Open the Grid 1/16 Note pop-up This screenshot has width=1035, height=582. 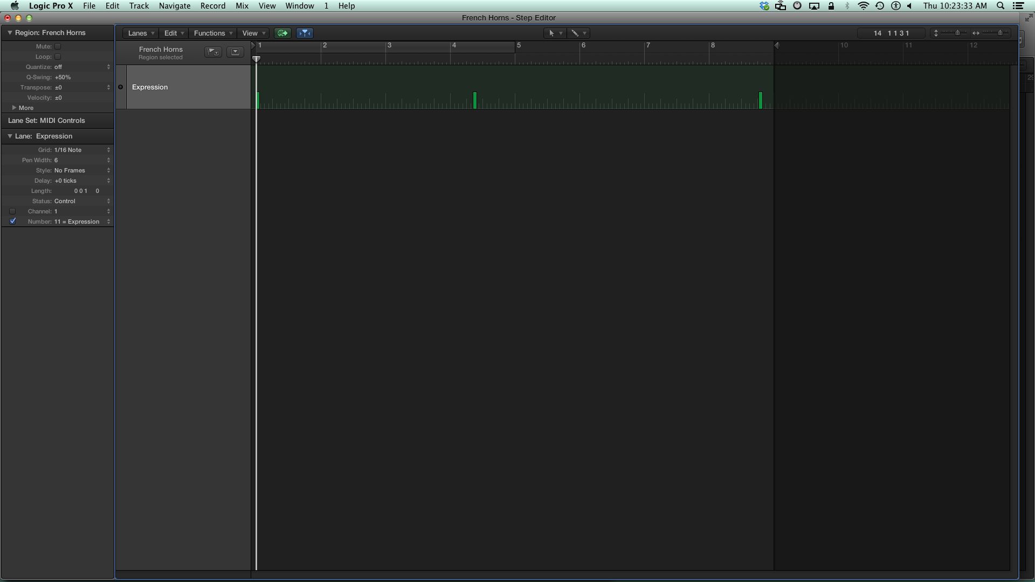(x=82, y=150)
